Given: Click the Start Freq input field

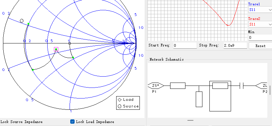Looking at the screenshot, I should click(185, 45).
